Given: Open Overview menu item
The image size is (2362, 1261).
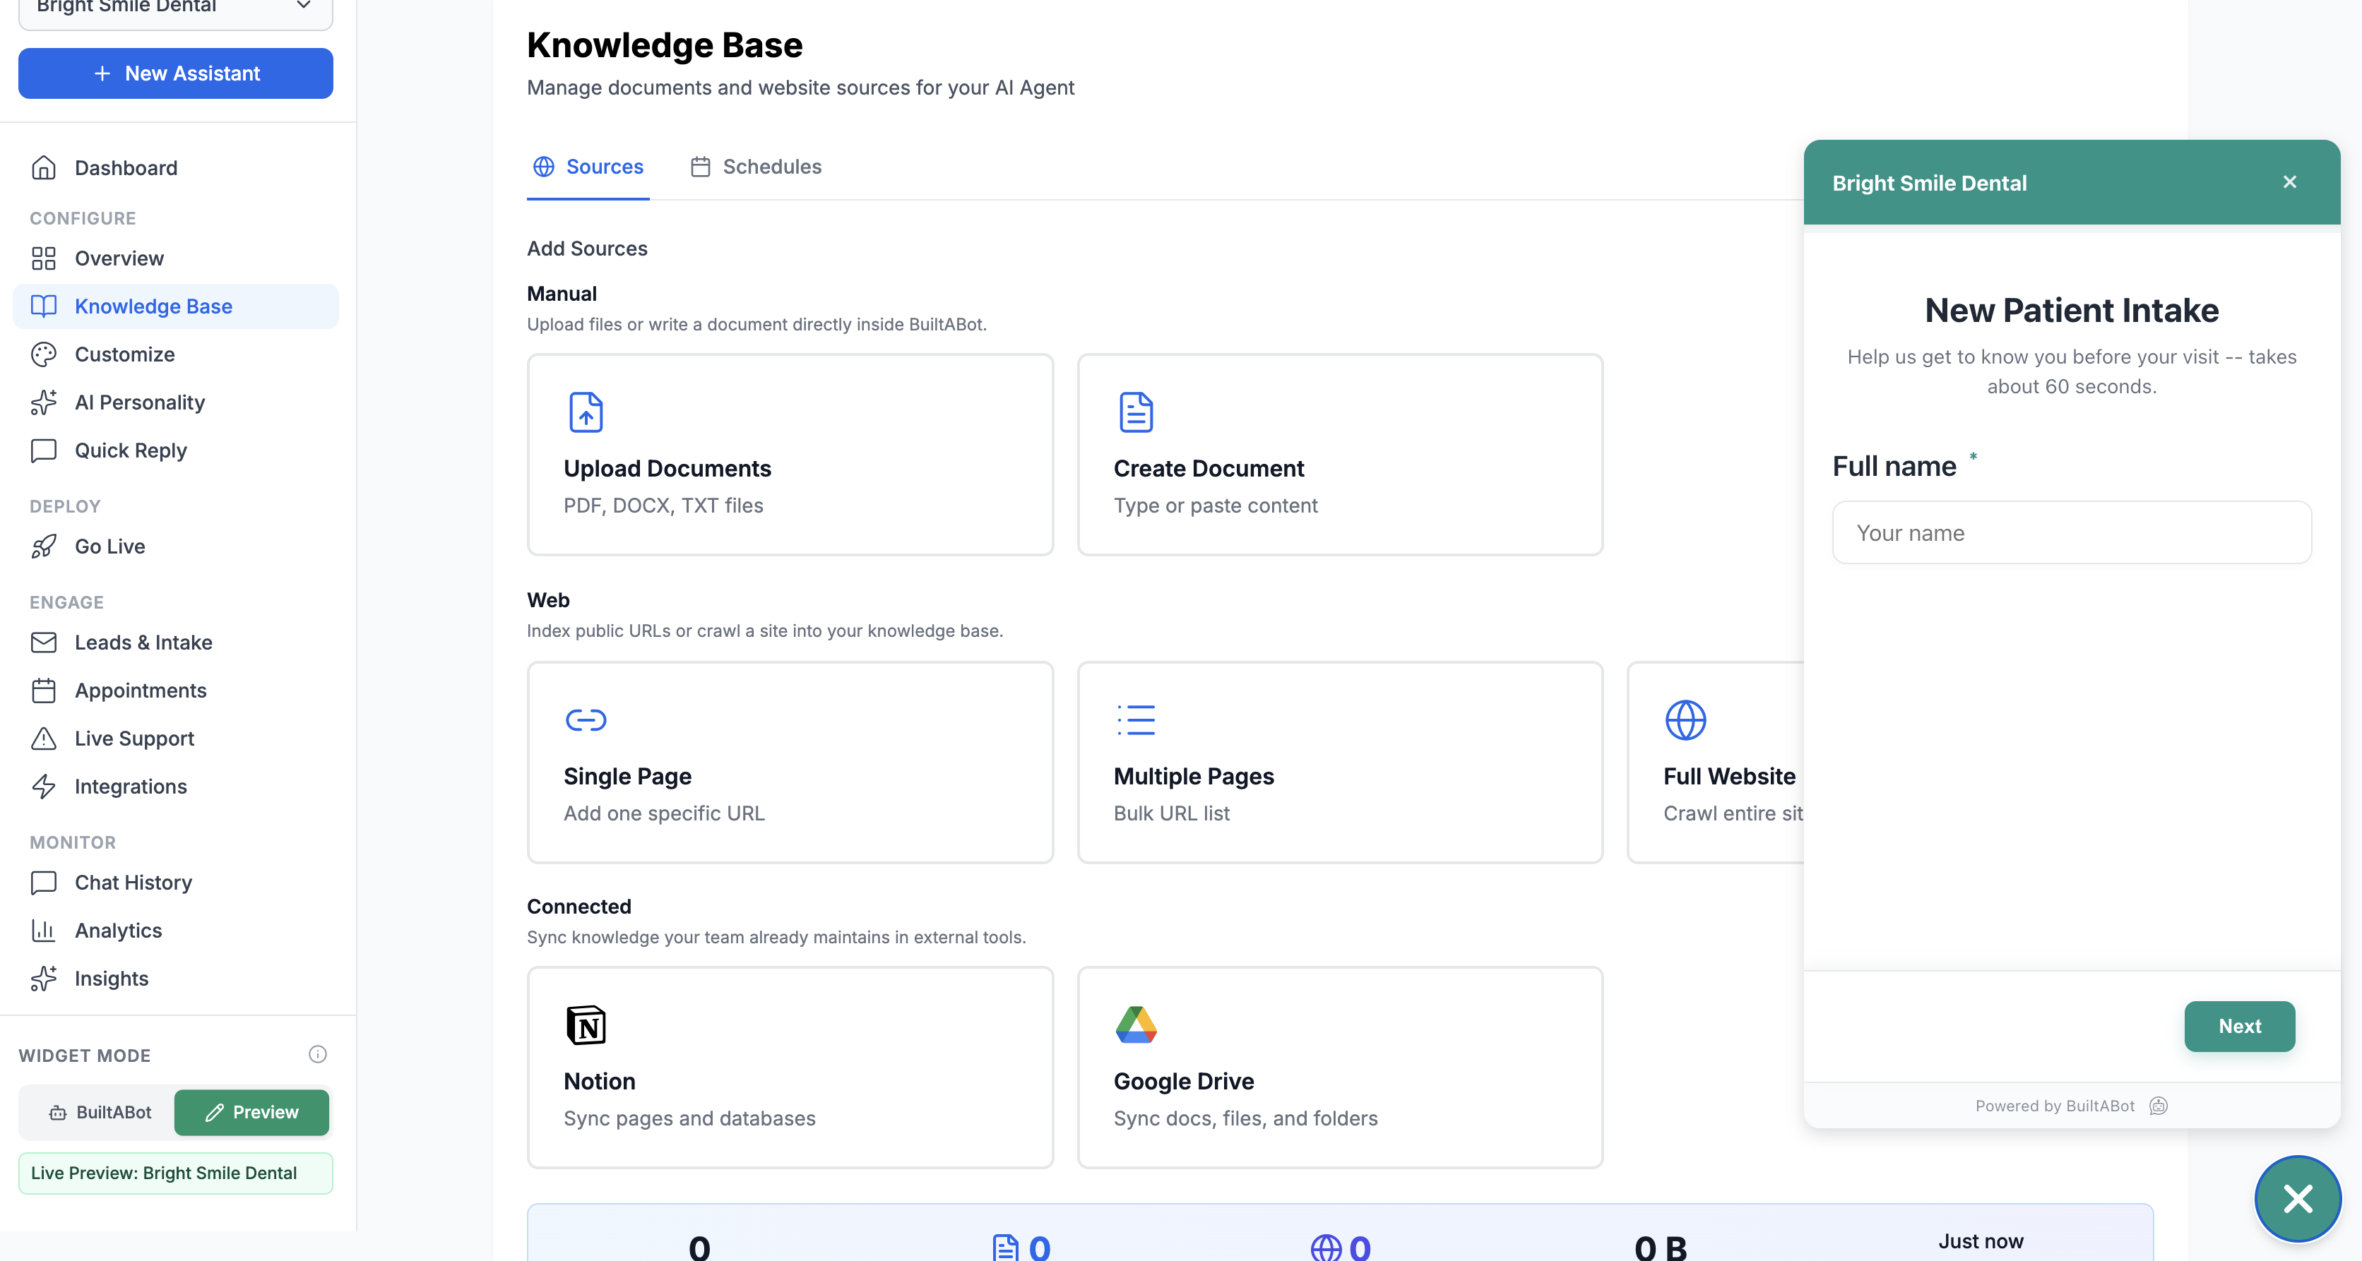Looking at the screenshot, I should [176, 258].
